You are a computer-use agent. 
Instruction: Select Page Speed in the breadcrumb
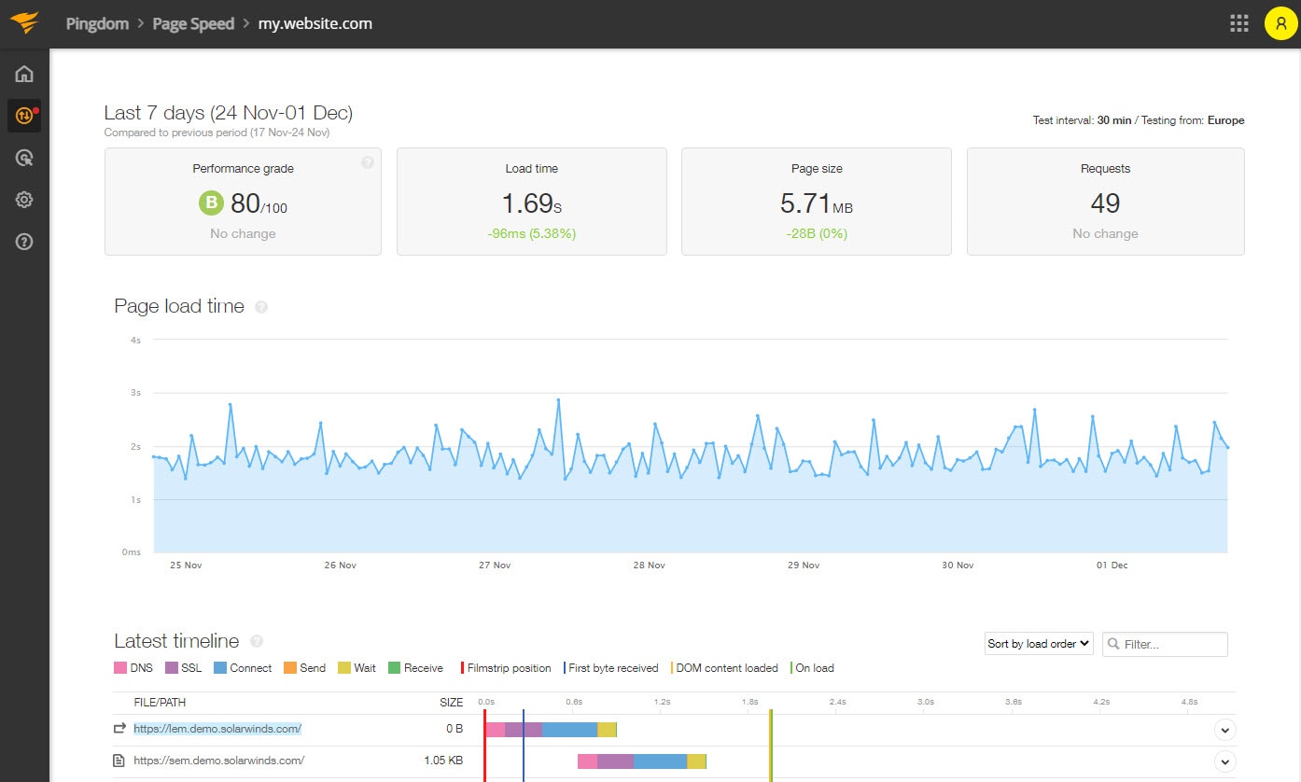[x=193, y=23]
